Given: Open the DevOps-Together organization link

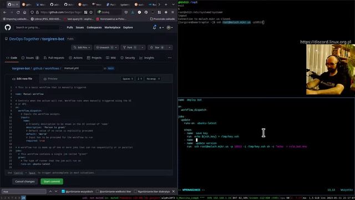Looking at the screenshot, I should [x=24, y=39].
